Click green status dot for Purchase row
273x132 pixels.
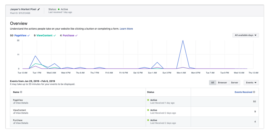[x=148, y=120]
